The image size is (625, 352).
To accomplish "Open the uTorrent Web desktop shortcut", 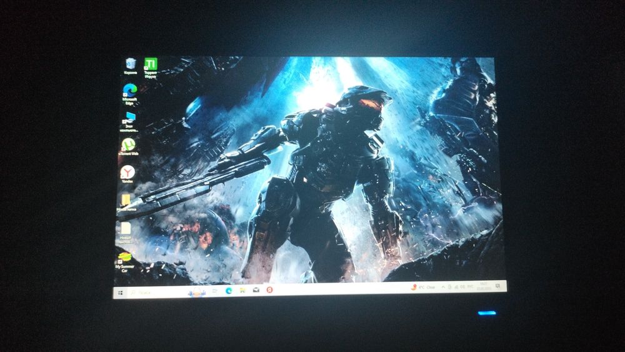I will click(128, 147).
